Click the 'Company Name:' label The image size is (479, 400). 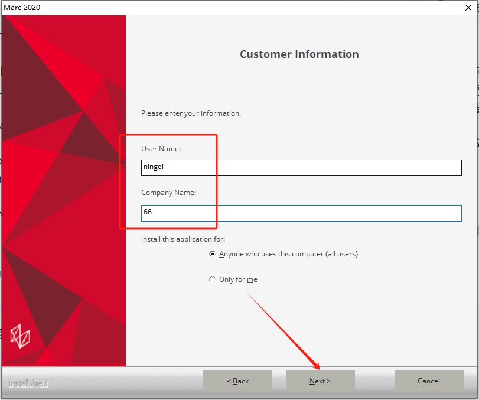(168, 193)
